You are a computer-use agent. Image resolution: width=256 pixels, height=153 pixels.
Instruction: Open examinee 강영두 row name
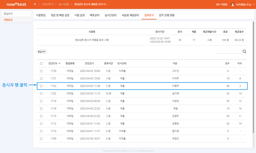[x=176, y=116]
